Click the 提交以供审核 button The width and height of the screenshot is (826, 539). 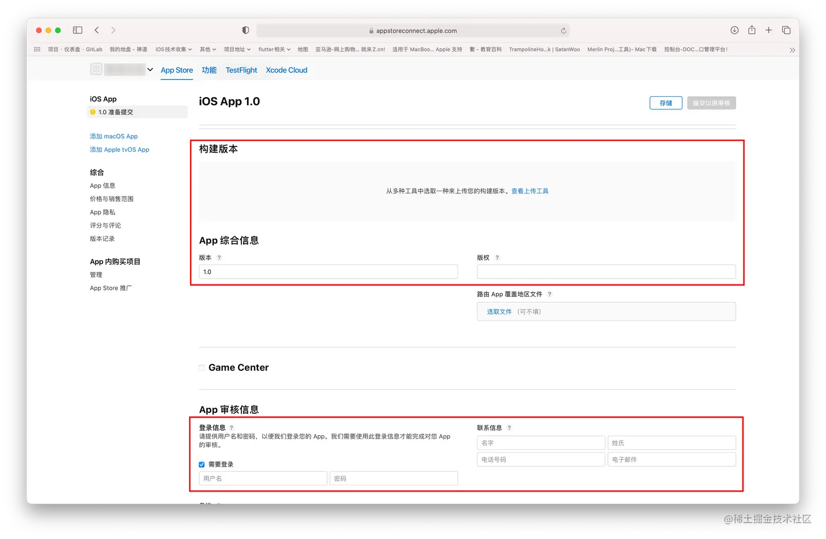tap(711, 103)
